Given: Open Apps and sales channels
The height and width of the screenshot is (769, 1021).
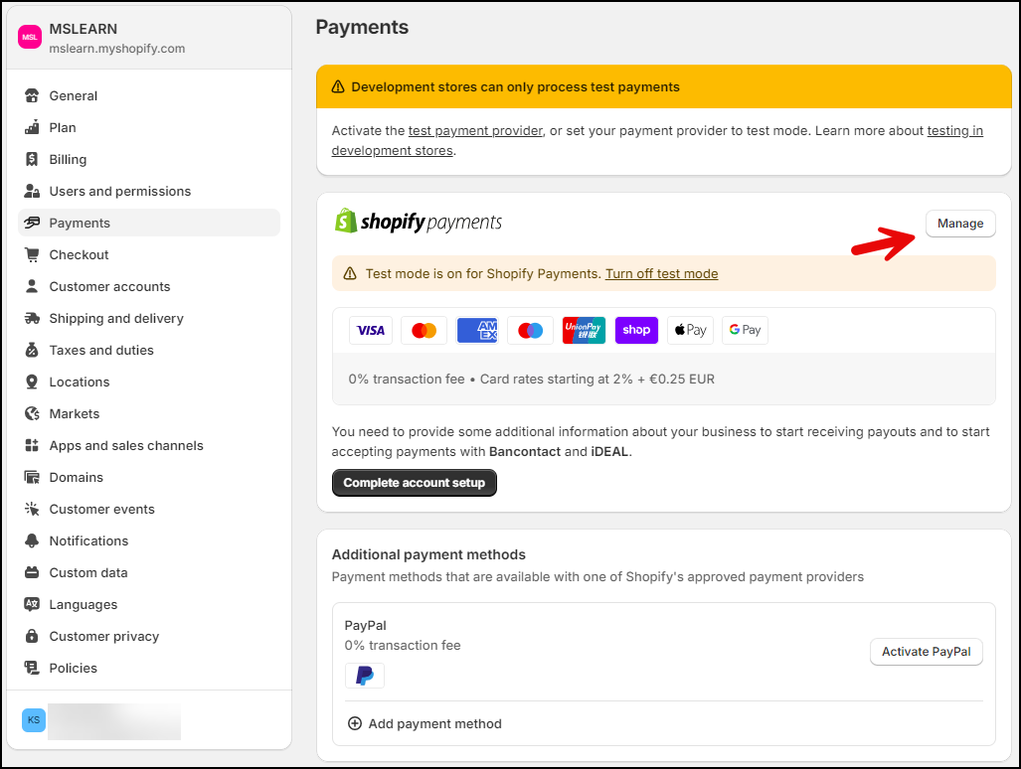Looking at the screenshot, I should (x=149, y=446).
